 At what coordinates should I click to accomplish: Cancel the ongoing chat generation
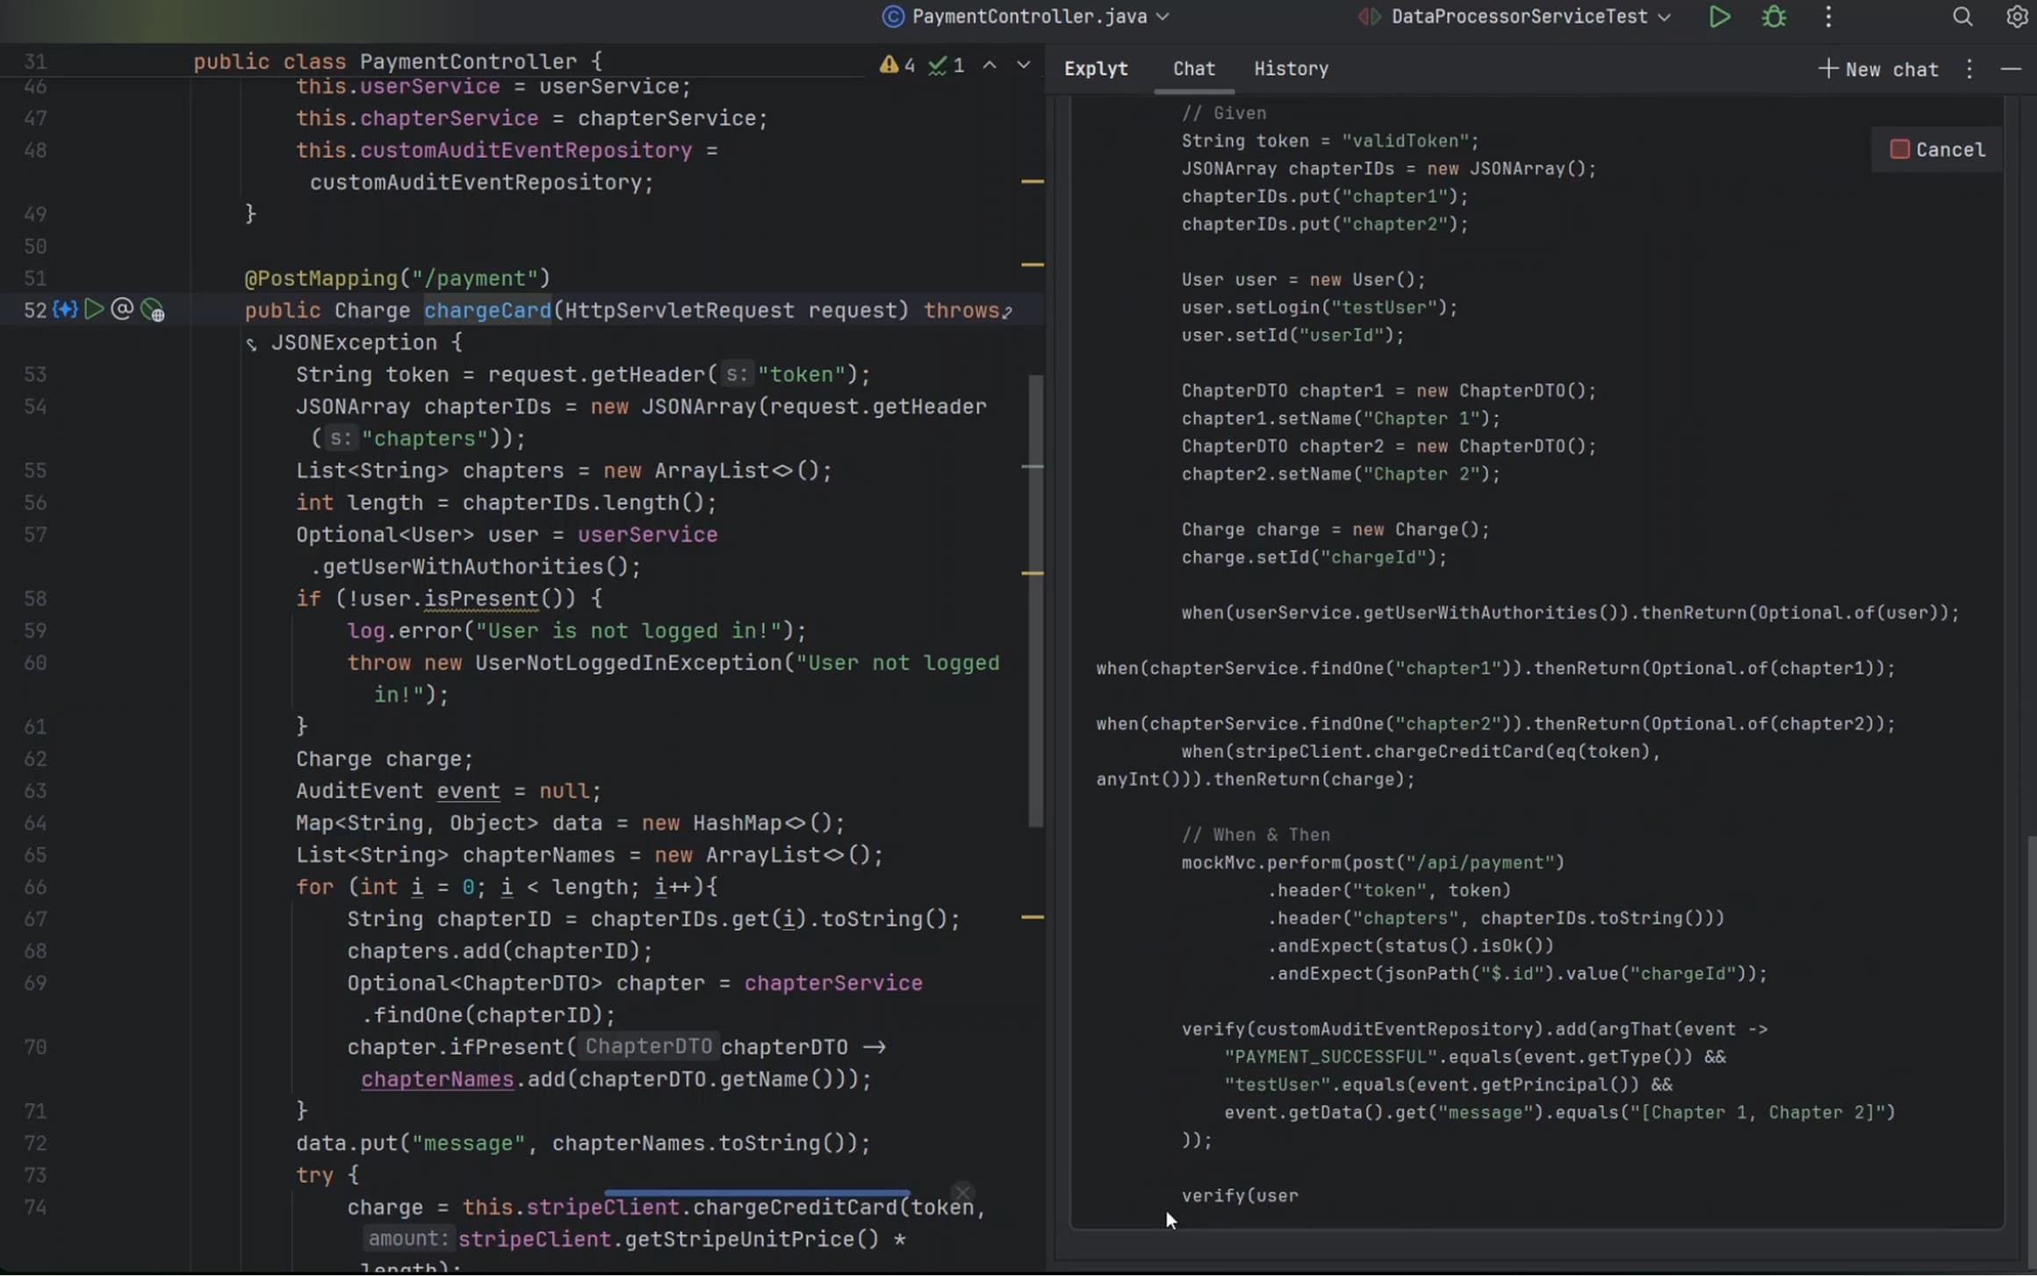(1937, 149)
